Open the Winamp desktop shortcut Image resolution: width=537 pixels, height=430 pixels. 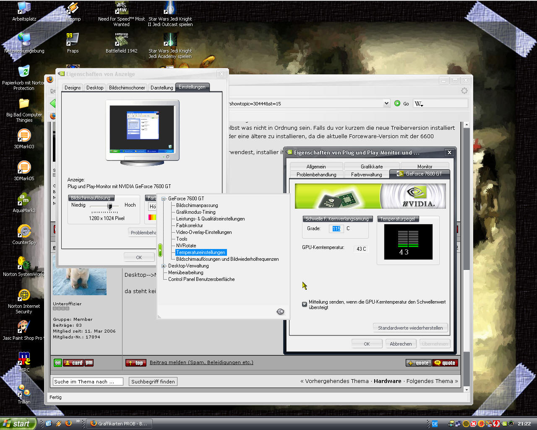click(x=73, y=9)
